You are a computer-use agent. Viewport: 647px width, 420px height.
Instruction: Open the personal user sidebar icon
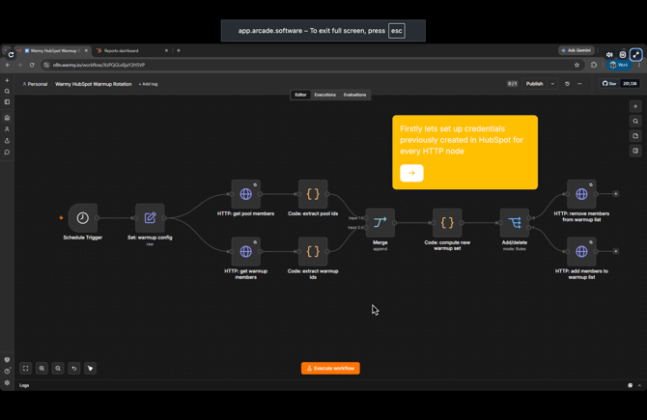(7, 129)
